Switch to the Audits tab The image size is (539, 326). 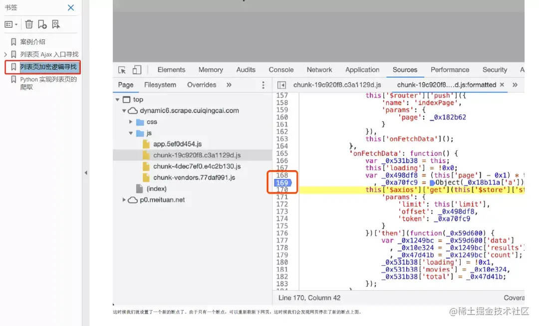pyautogui.click(x=246, y=70)
